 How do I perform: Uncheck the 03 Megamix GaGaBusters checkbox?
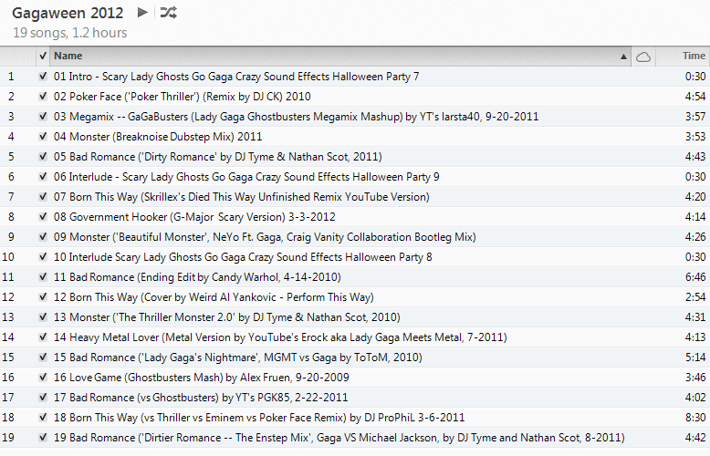pyautogui.click(x=43, y=117)
